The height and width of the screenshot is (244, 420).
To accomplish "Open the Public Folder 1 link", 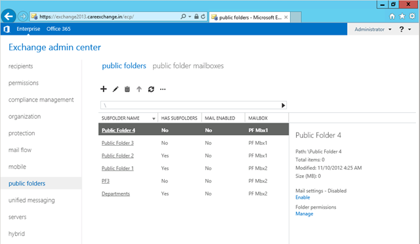I will tap(117, 169).
